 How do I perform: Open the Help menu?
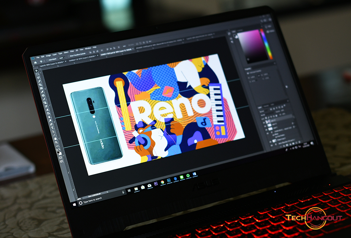click(95, 47)
